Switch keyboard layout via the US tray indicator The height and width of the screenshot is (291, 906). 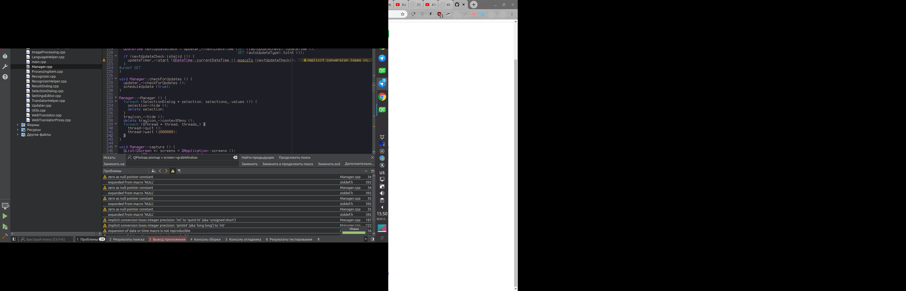pyautogui.click(x=382, y=172)
